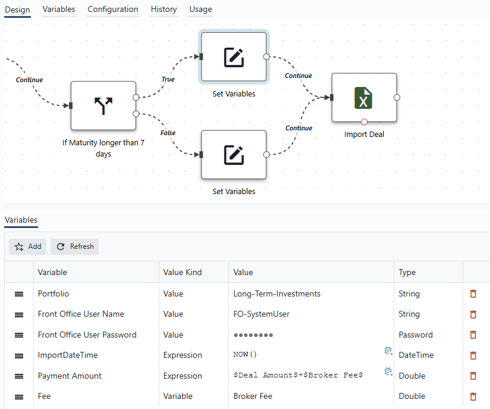Grab the drag handle for Portfolio row
This screenshot has width=490, height=409.
(x=19, y=294)
